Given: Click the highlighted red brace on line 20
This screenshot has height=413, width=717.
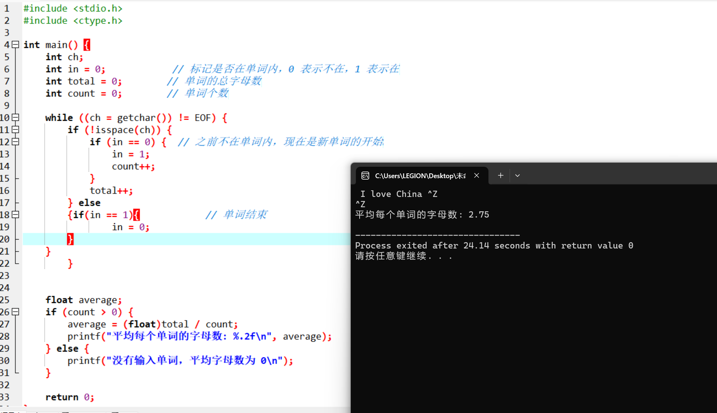Looking at the screenshot, I should tap(70, 239).
